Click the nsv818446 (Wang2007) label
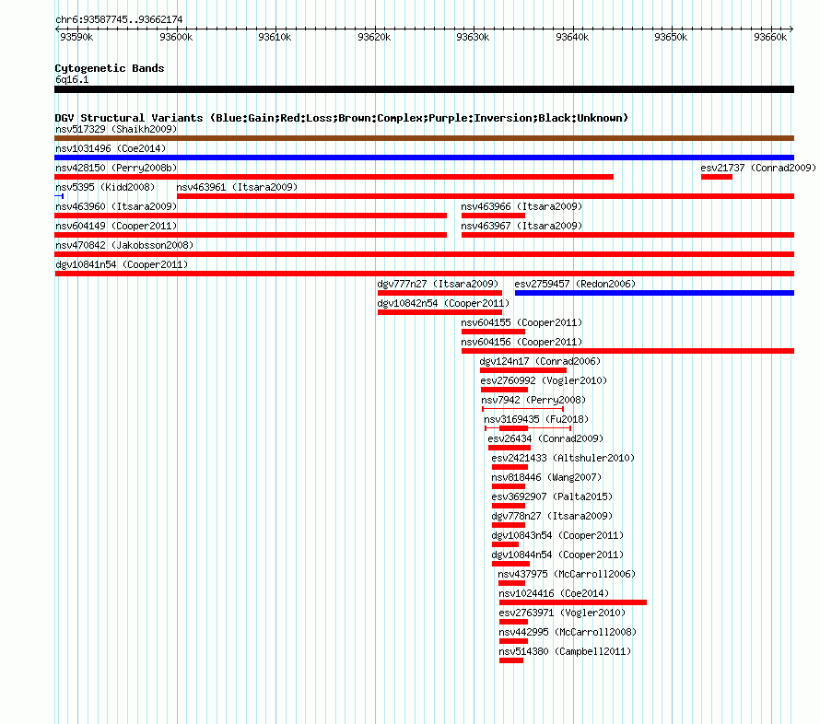820x724 pixels. pyautogui.click(x=546, y=477)
